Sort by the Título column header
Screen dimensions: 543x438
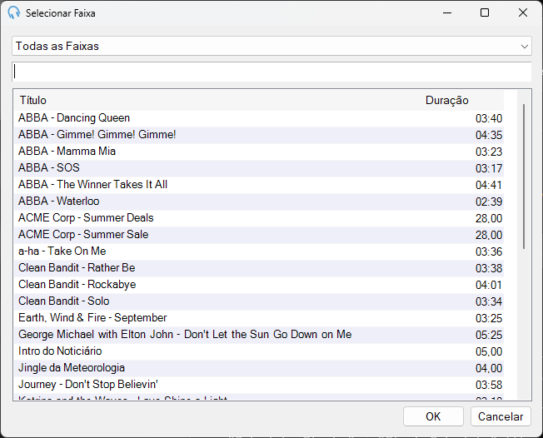coord(33,101)
